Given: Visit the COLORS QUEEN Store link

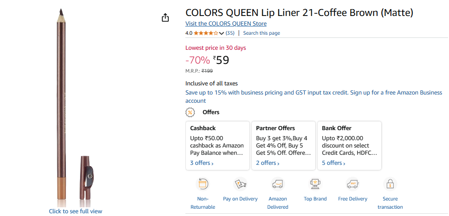Looking at the screenshot, I should click(226, 24).
